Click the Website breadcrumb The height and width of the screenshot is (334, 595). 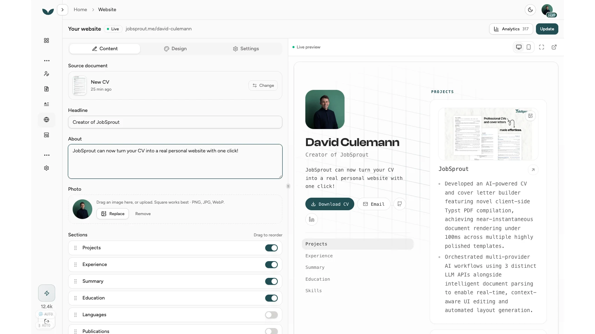pos(107,10)
